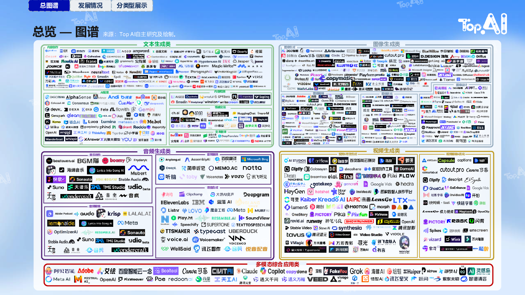Select the boomy logo in music creation
This screenshot has width=525, height=295.
tap(114, 160)
